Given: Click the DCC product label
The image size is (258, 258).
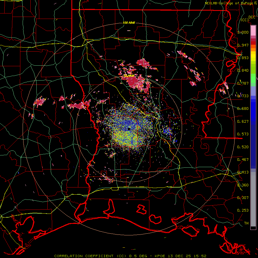Looking at the screenshot, I should (x=252, y=17).
